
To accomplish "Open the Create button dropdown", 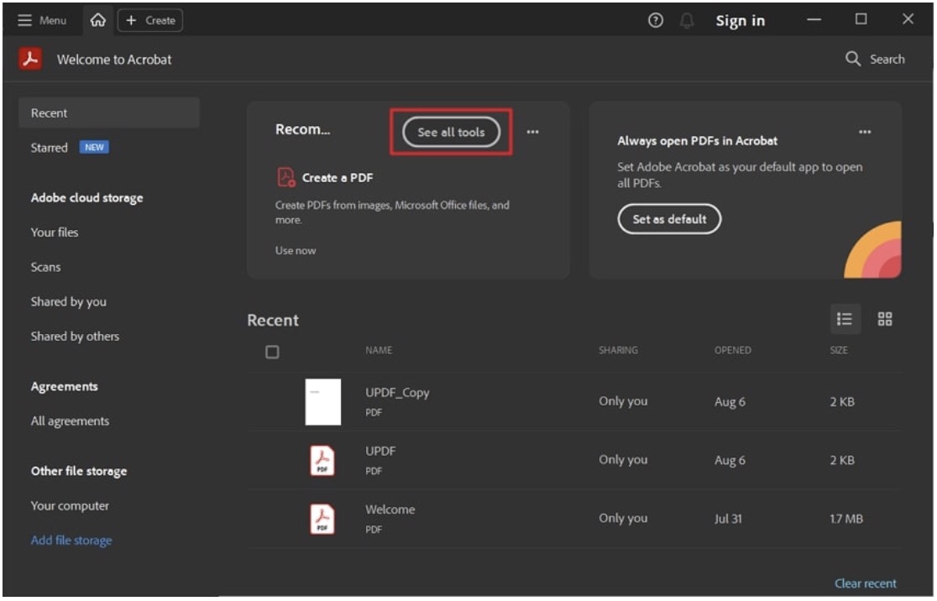I will (x=150, y=21).
